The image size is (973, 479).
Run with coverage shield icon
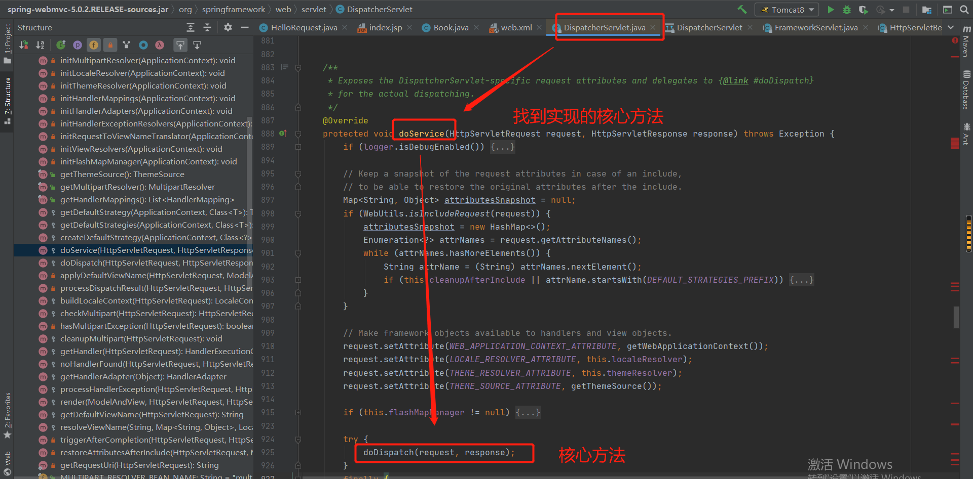[x=863, y=9]
